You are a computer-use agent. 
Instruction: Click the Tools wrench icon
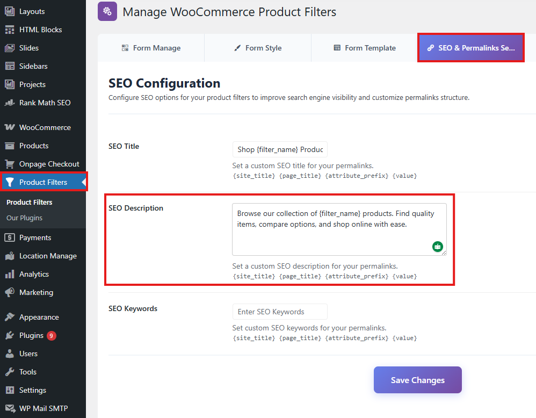[10, 372]
